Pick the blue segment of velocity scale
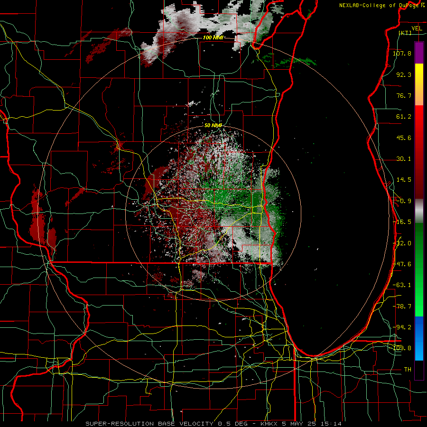The width and height of the screenshot is (427, 427). pos(419,338)
